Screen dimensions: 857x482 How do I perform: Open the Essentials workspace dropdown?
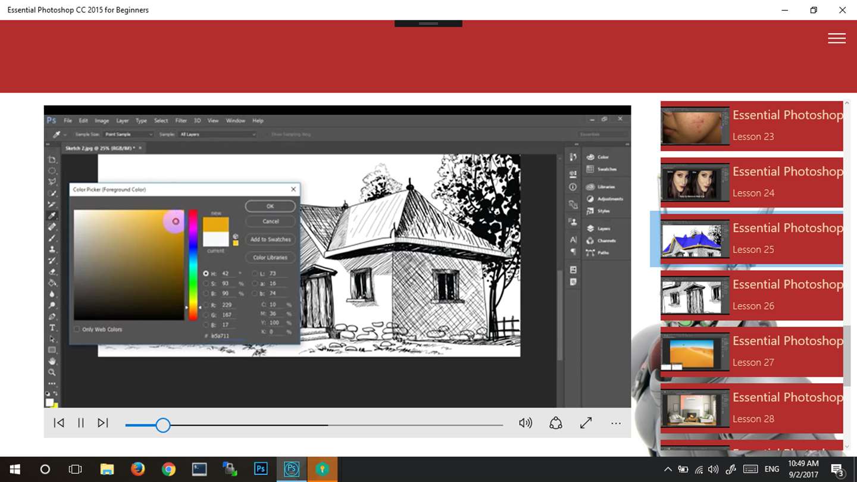click(602, 134)
